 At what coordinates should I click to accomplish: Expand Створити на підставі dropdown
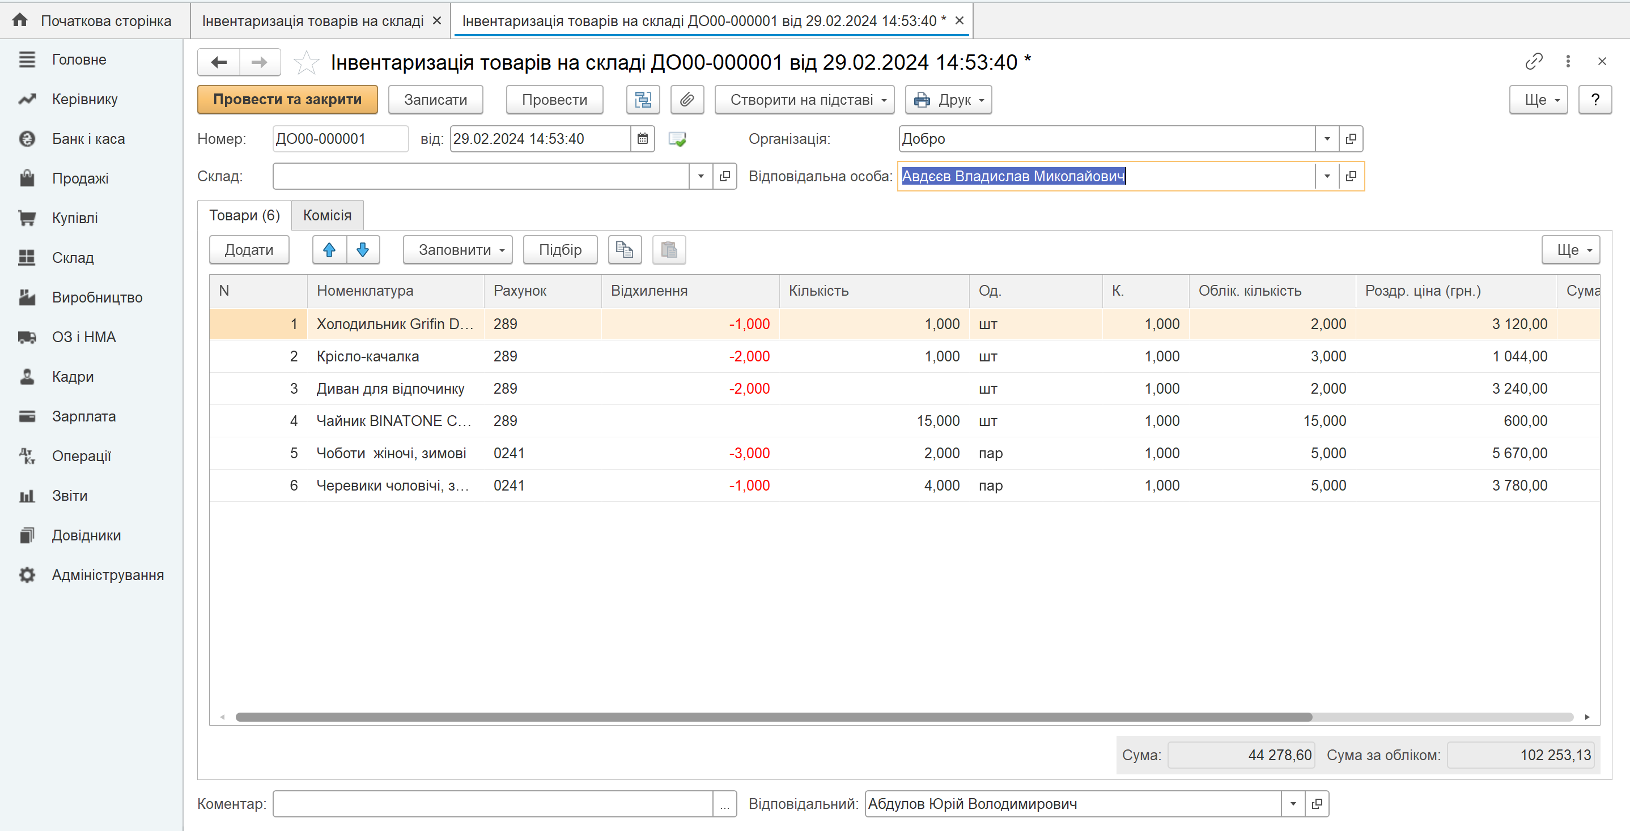[x=804, y=100]
